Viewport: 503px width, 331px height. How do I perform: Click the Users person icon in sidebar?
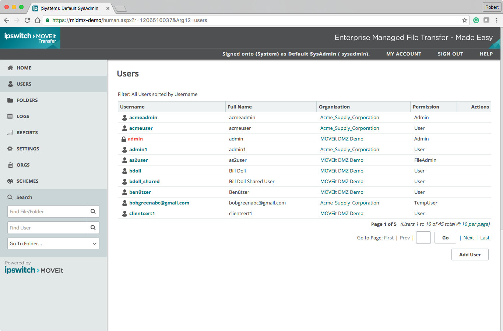[x=10, y=84]
